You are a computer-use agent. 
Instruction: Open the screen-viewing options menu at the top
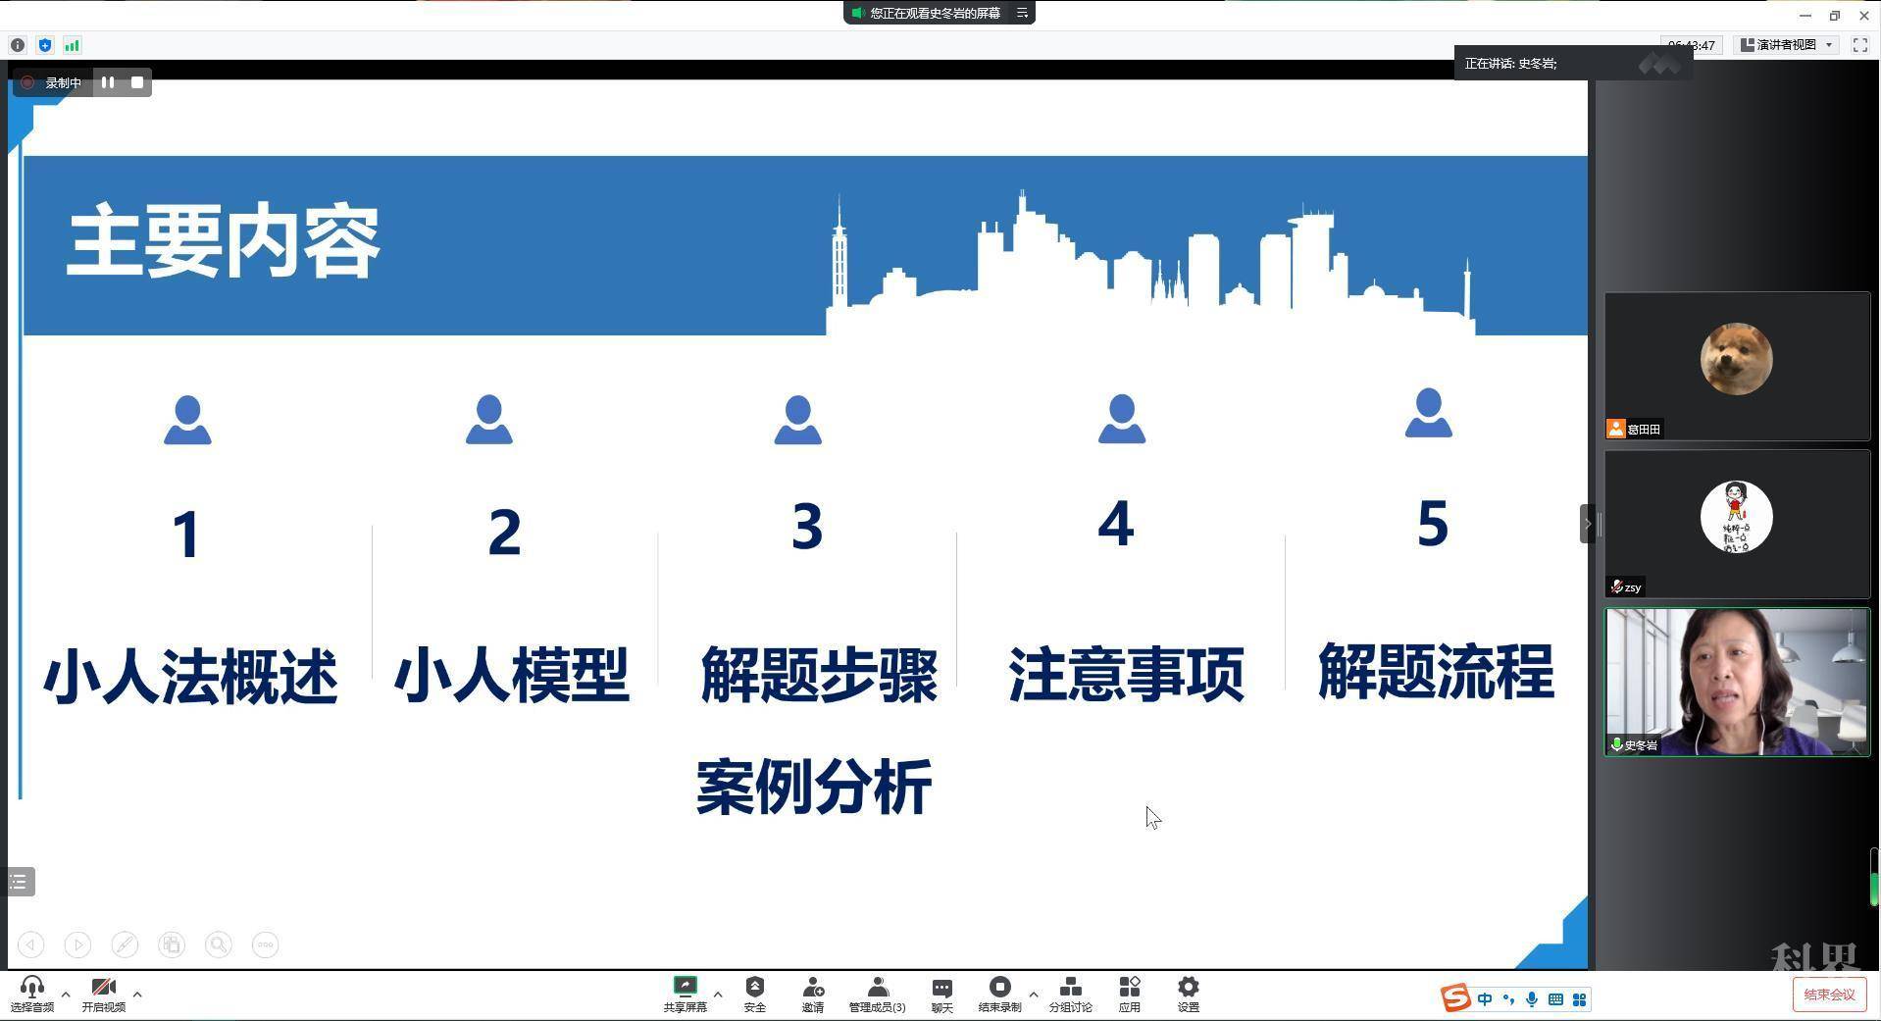click(x=1022, y=13)
